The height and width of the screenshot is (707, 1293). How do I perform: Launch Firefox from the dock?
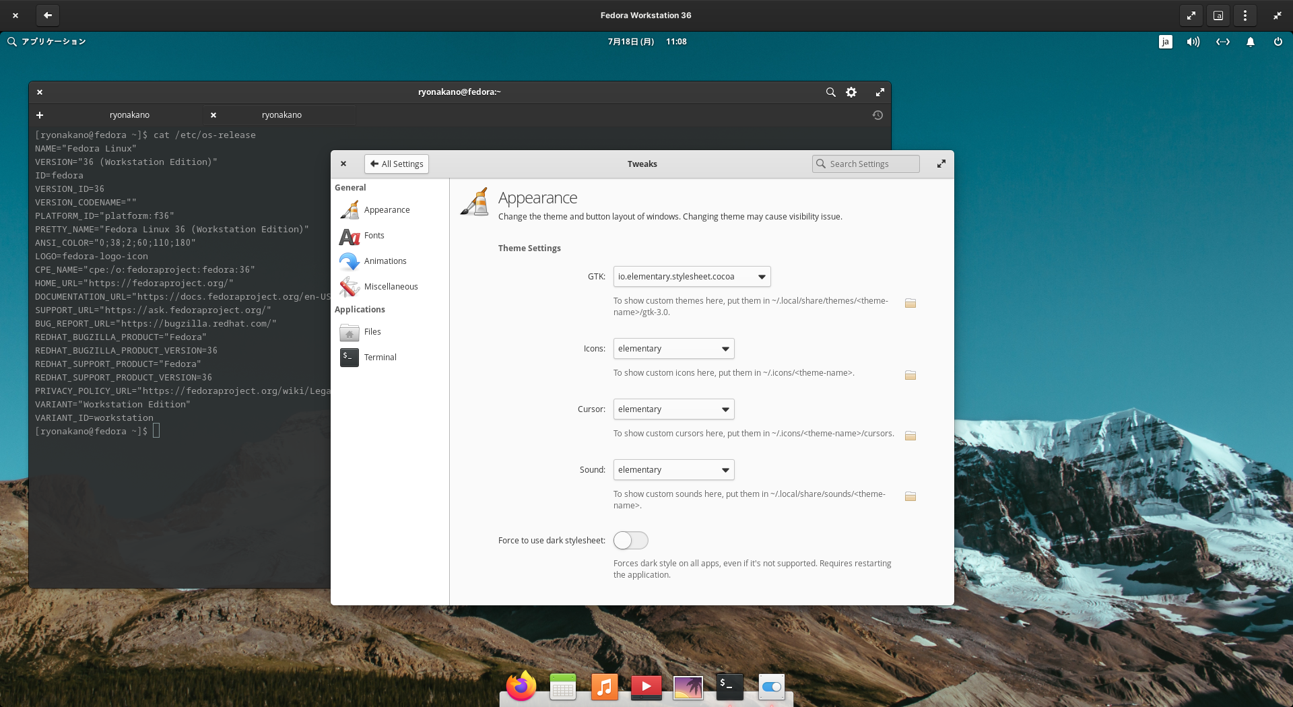tap(520, 687)
